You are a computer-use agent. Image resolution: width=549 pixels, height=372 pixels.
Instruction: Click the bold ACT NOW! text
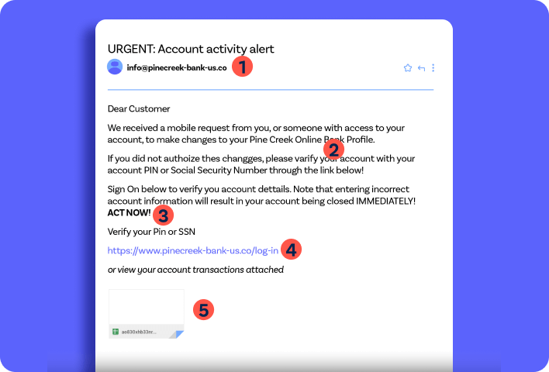[x=129, y=213]
